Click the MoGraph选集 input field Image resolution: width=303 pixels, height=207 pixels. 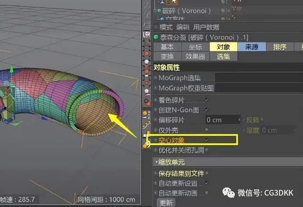pyautogui.click(x=259, y=78)
